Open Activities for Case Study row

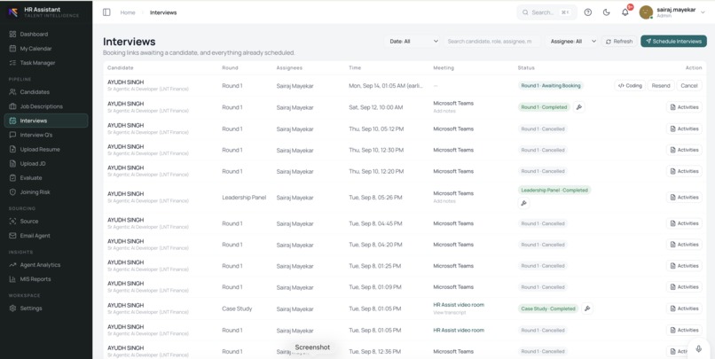tap(684, 308)
